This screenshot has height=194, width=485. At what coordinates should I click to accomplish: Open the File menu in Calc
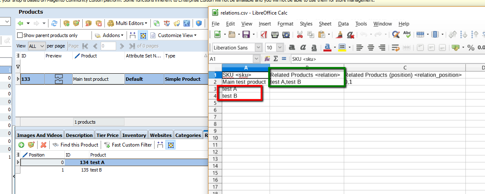click(216, 24)
